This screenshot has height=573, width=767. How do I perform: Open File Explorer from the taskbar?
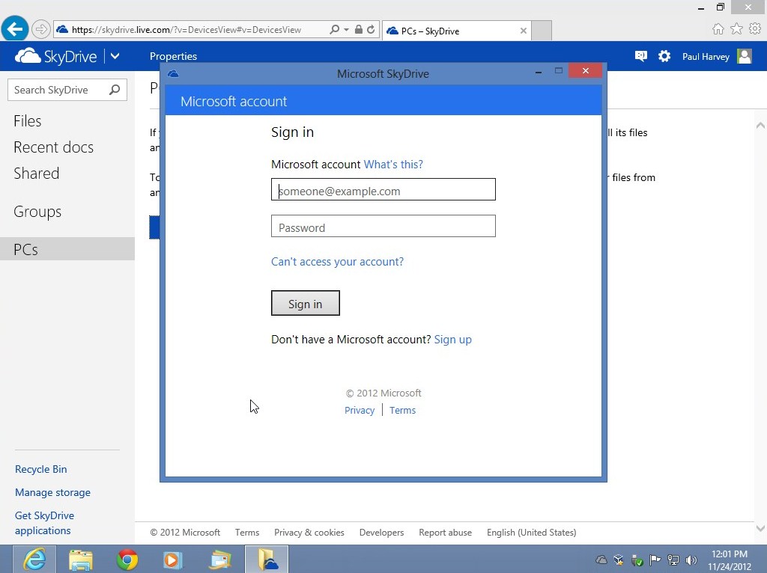(81, 560)
